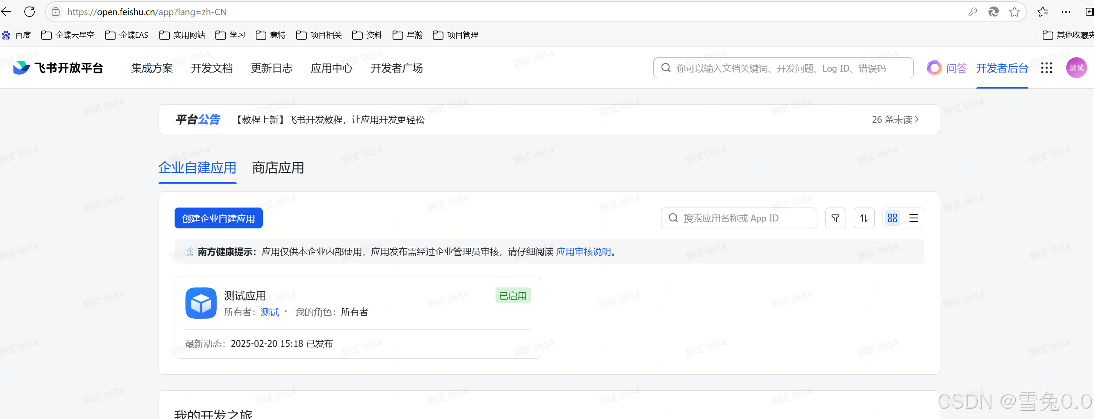Open the password key icon in address bar

pos(972,12)
